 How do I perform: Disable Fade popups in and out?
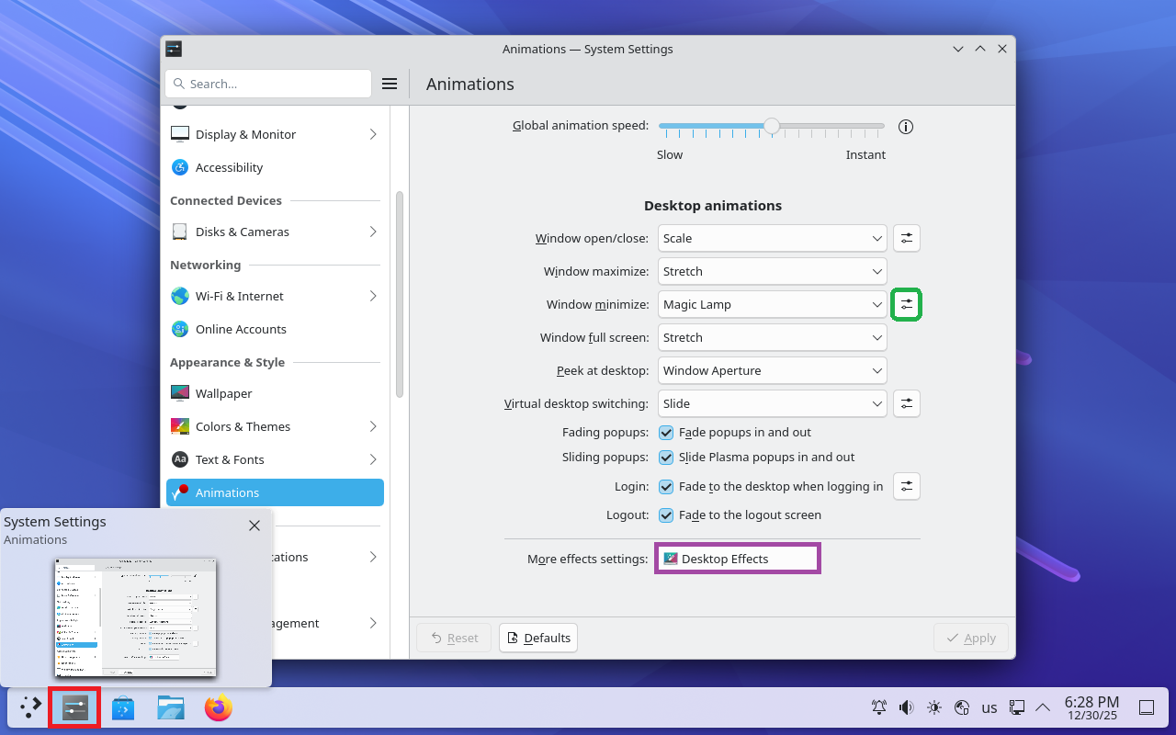[x=667, y=432]
